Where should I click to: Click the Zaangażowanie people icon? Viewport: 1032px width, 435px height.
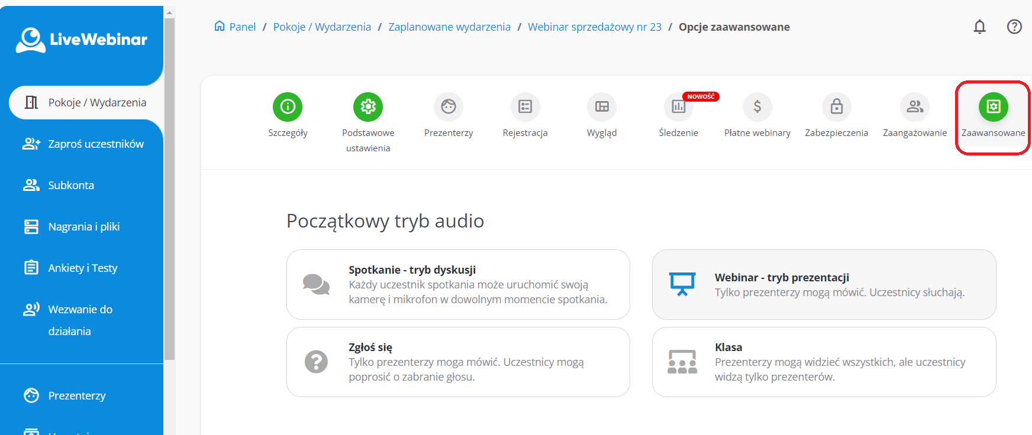915,107
